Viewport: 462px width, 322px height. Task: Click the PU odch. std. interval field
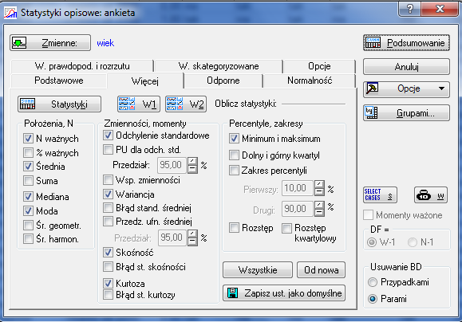click(172, 165)
